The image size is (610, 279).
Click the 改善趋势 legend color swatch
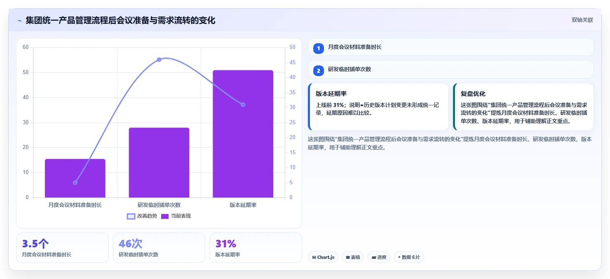[131, 216]
